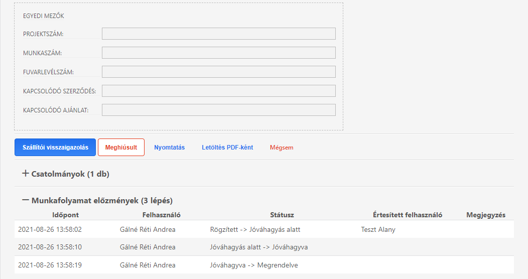The image size is (528, 279).
Task: Select the Értesített felhasználó column header
Action: coord(408,215)
